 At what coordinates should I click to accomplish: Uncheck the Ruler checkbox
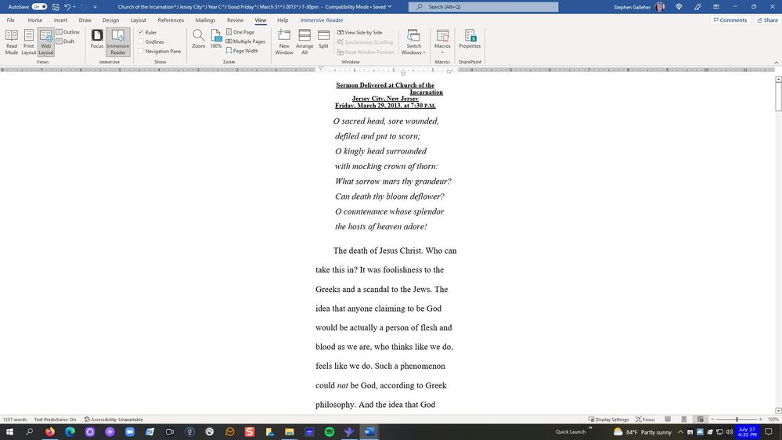[141, 32]
